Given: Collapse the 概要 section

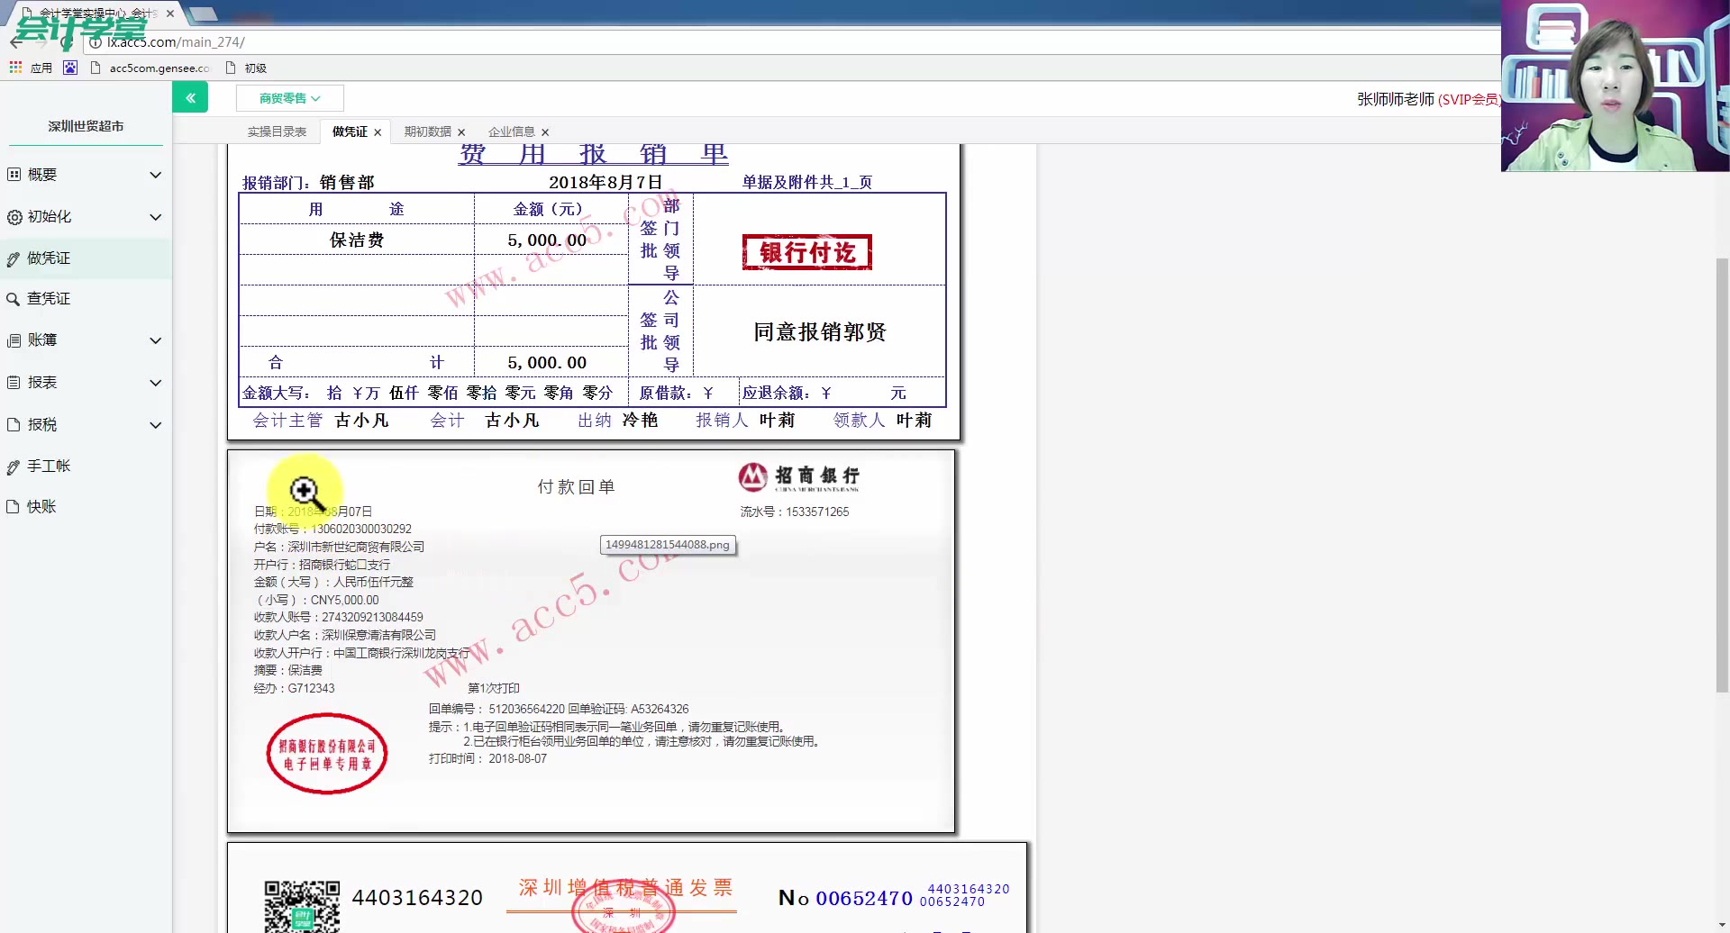Looking at the screenshot, I should (155, 175).
